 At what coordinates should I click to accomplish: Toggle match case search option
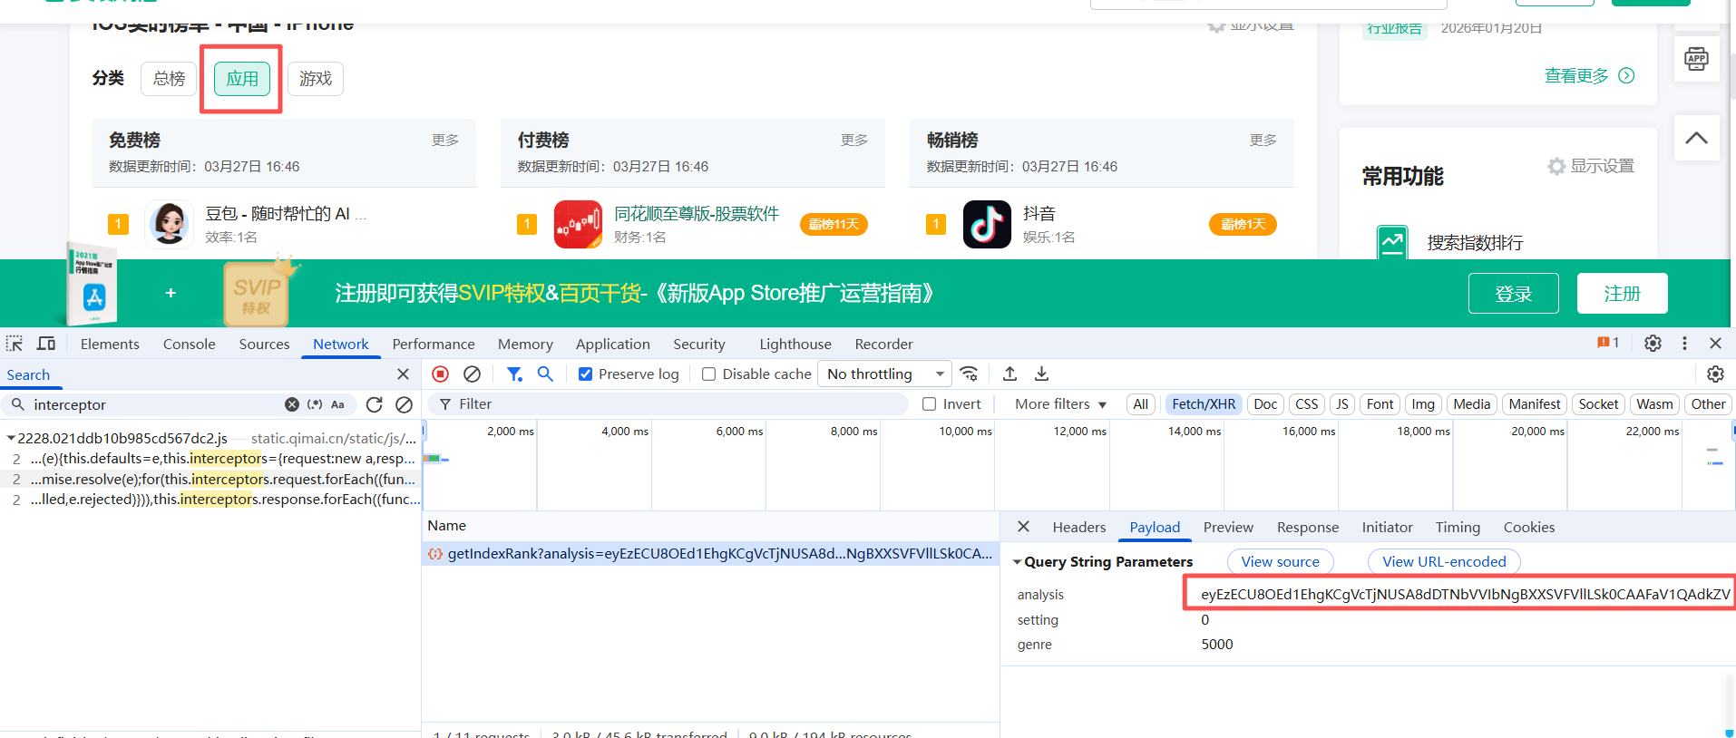tap(337, 404)
